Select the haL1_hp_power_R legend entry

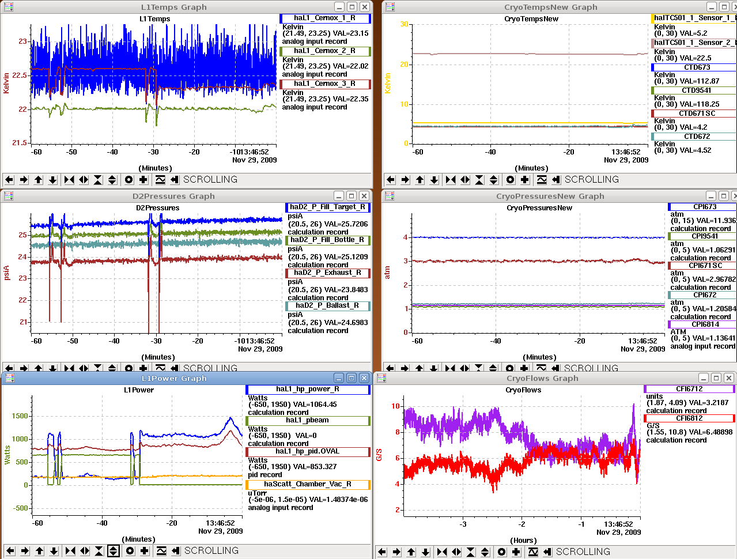pos(308,390)
